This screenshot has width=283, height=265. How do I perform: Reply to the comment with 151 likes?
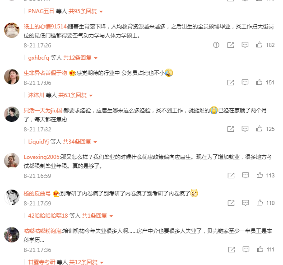point(245,82)
